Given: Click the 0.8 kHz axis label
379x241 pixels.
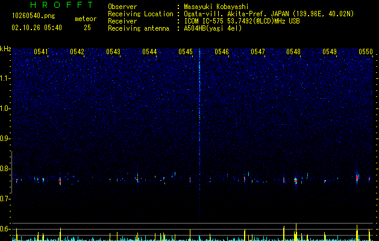Looking at the screenshot, I should coord(5,169).
